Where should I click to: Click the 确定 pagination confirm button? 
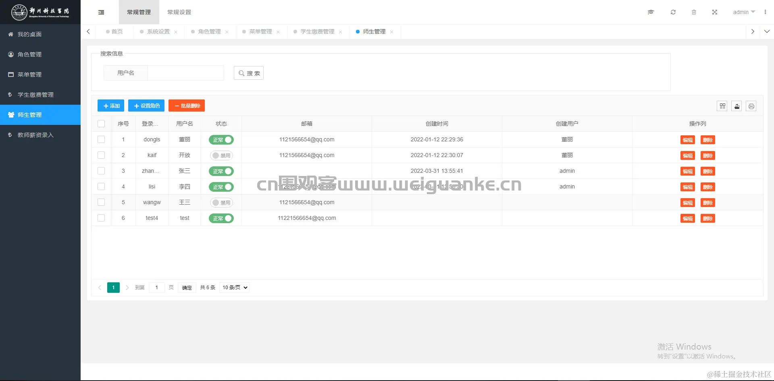[187, 288]
